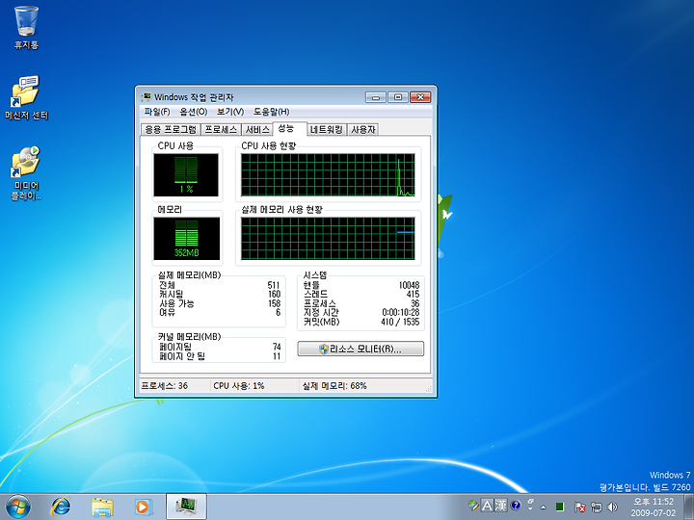The width and height of the screenshot is (694, 520).
Task: Click the CPU 사용 gauge showing 1 %
Action: click(186, 175)
